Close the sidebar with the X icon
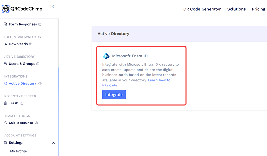 point(52,7)
